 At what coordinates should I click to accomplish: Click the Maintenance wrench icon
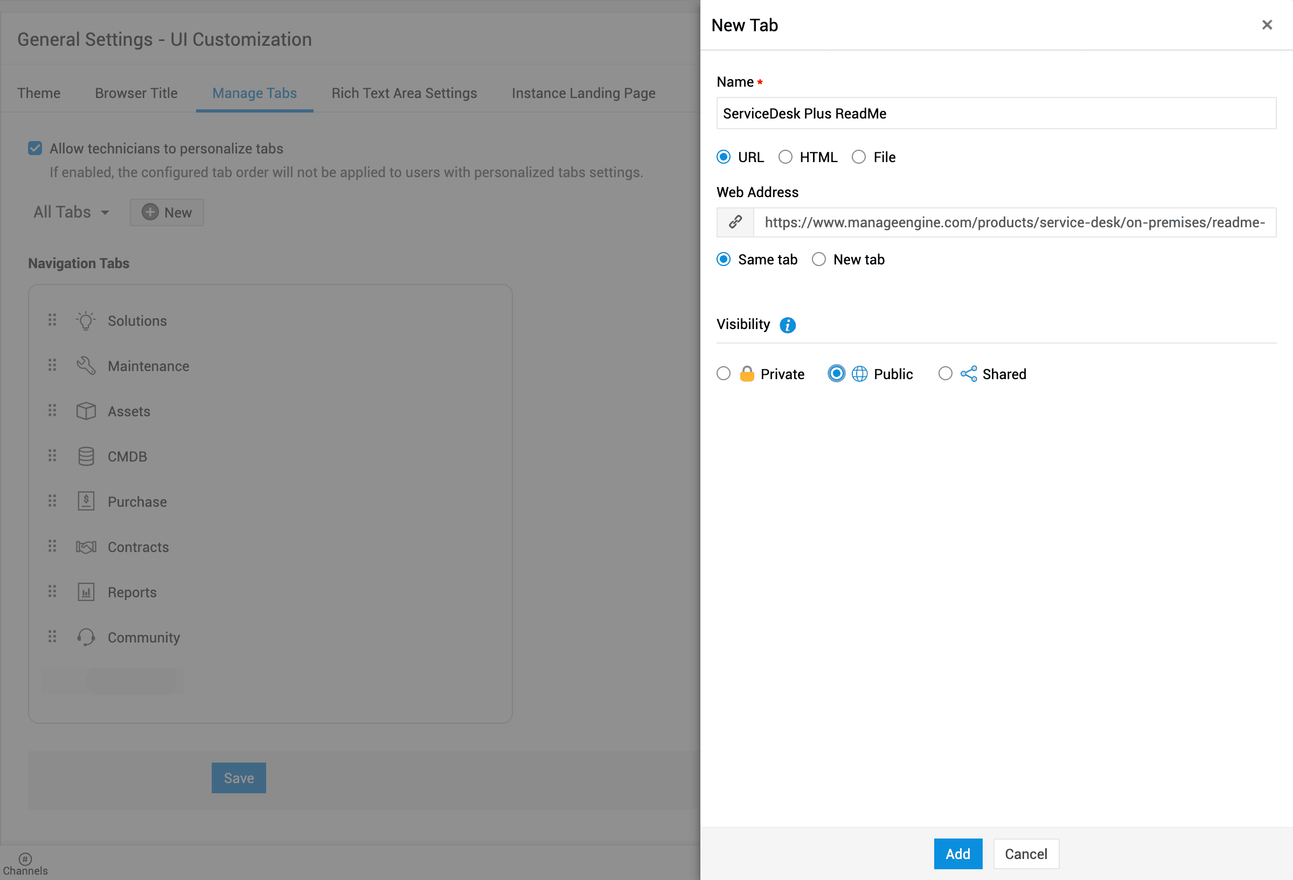click(x=86, y=366)
